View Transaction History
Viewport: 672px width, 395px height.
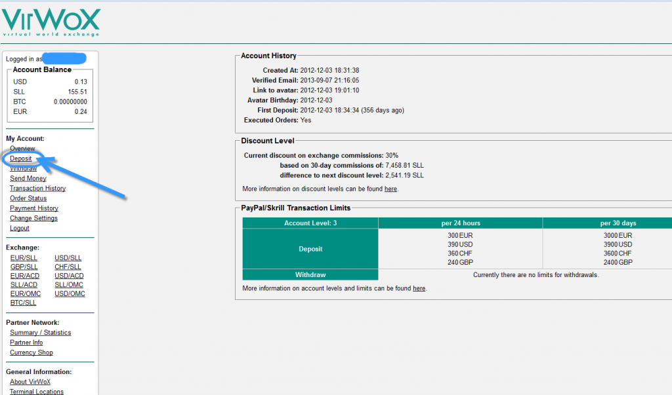(x=37, y=188)
